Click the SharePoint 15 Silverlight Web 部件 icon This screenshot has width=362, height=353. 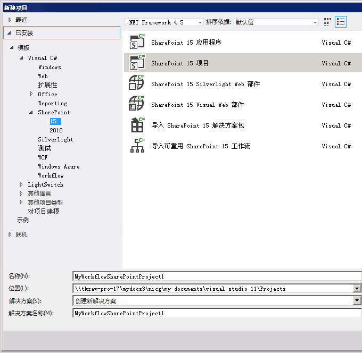click(x=136, y=82)
